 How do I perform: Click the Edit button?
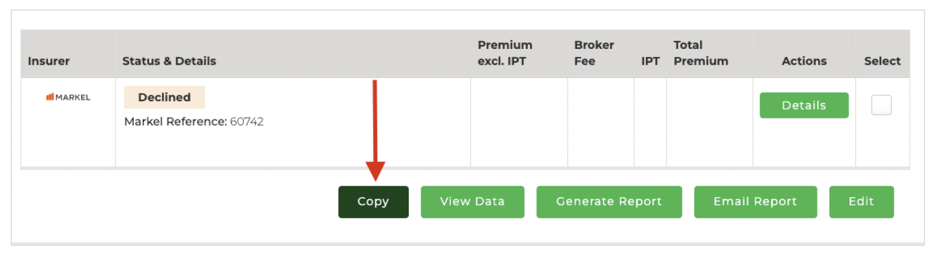(x=861, y=201)
